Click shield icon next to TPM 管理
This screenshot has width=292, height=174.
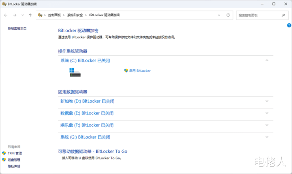click(4, 153)
